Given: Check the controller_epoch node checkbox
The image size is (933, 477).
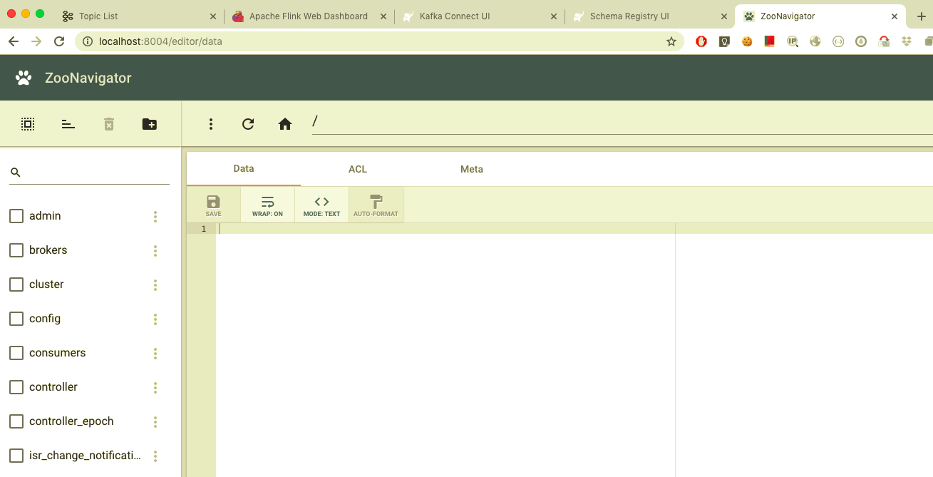Looking at the screenshot, I should pos(16,421).
